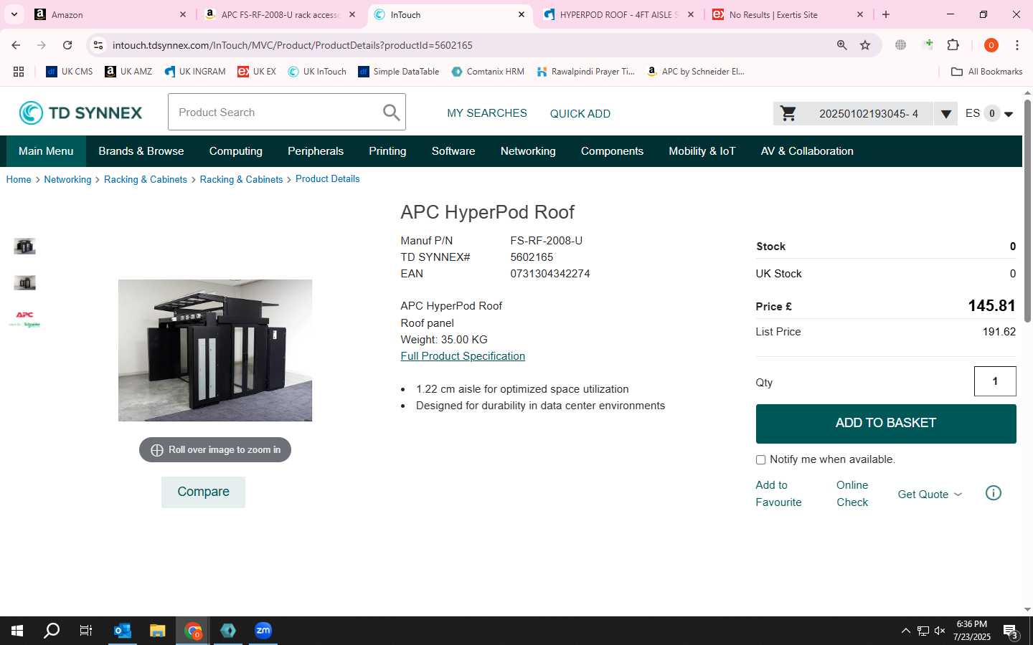Image resolution: width=1033 pixels, height=645 pixels.
Task: Click the page vertical scrollbar
Action: 1027,211
